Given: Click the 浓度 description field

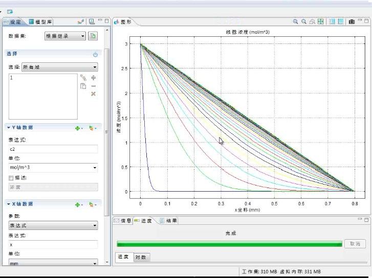Looking at the screenshot, I should 53,187.
